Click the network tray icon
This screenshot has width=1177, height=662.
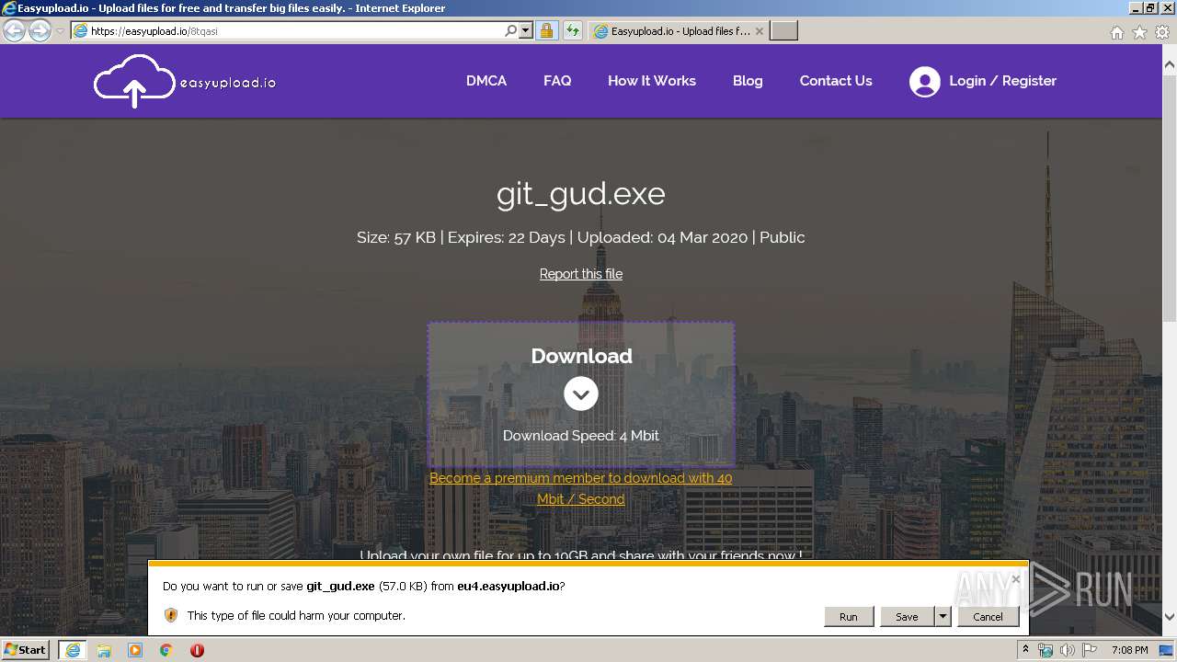(x=1046, y=650)
